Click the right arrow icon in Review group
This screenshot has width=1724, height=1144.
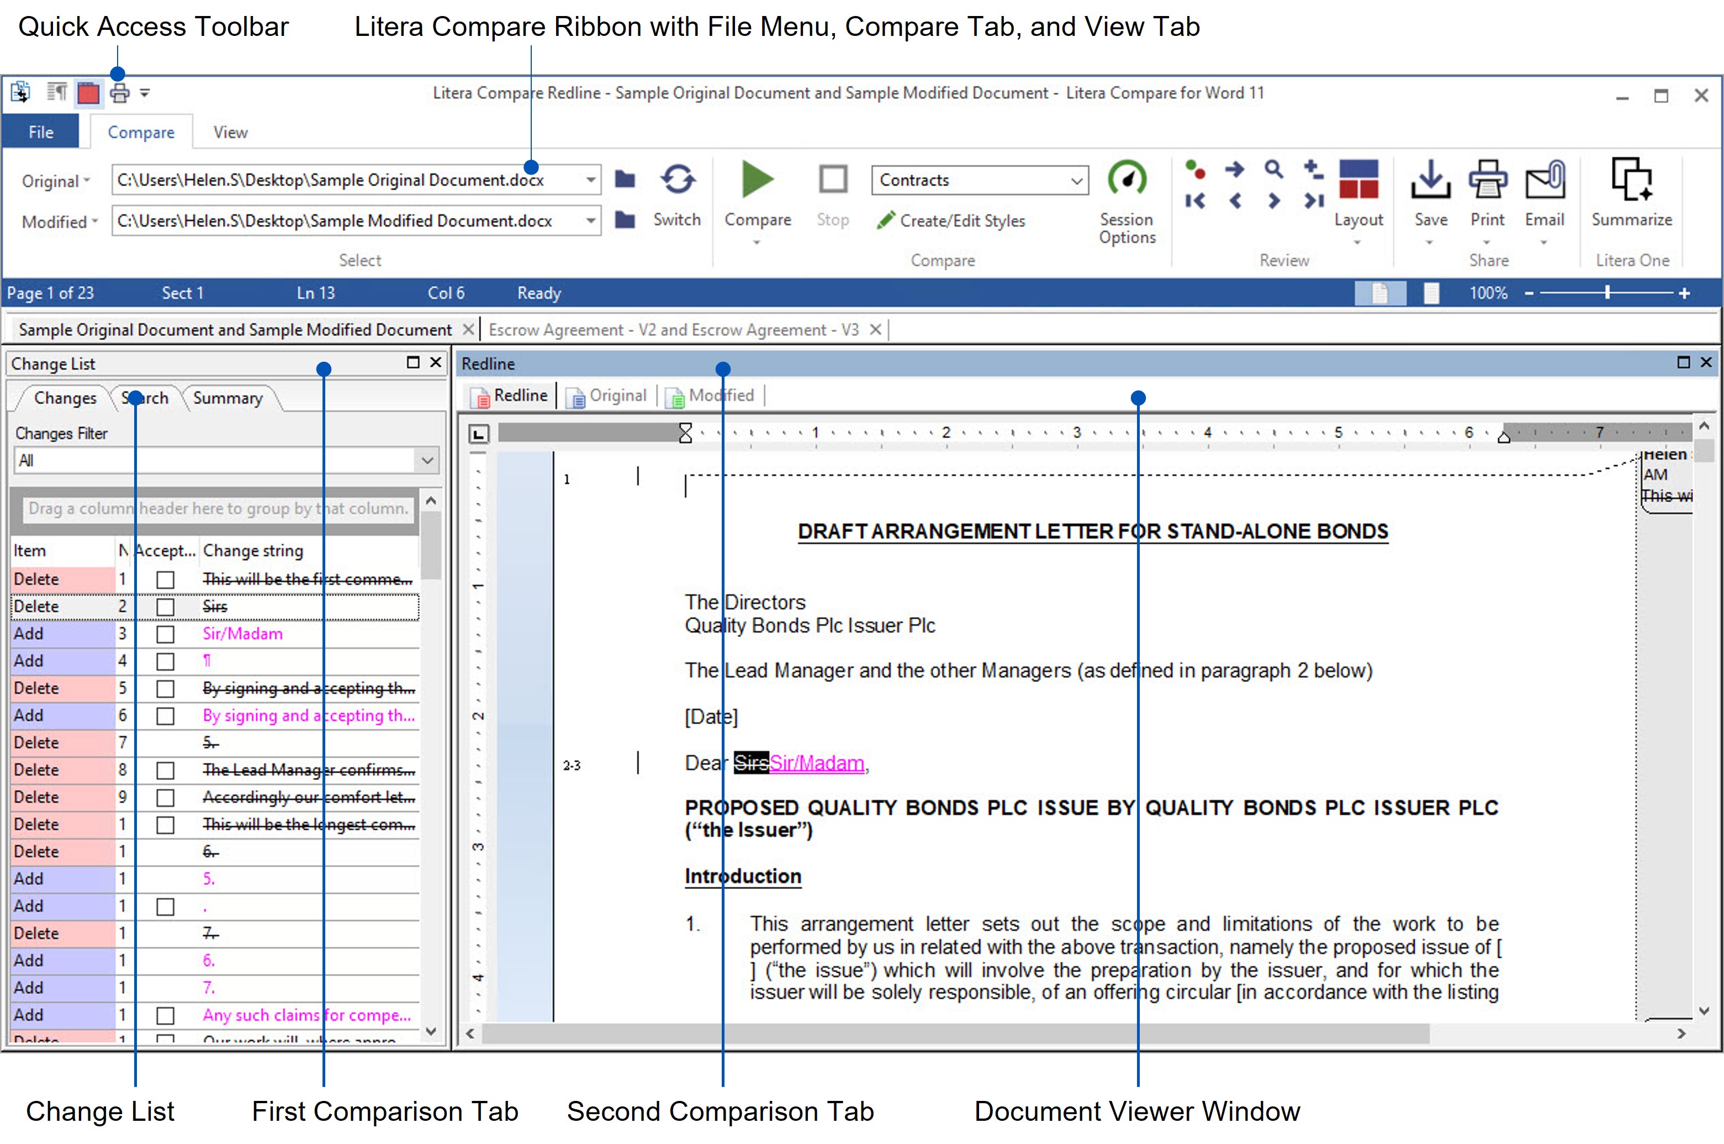point(1235,169)
